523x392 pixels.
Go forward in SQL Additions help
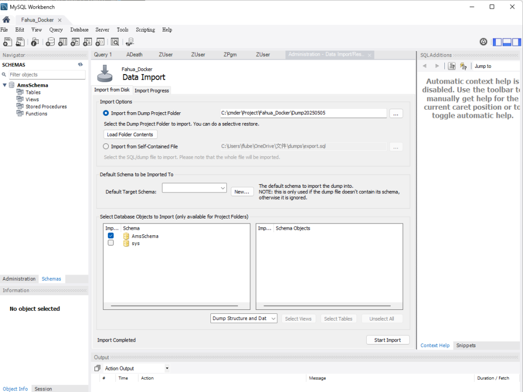[437, 66]
